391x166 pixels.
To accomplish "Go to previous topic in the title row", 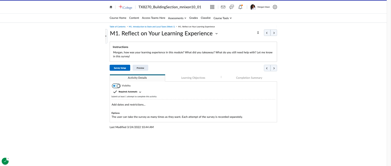I will (x=267, y=33).
